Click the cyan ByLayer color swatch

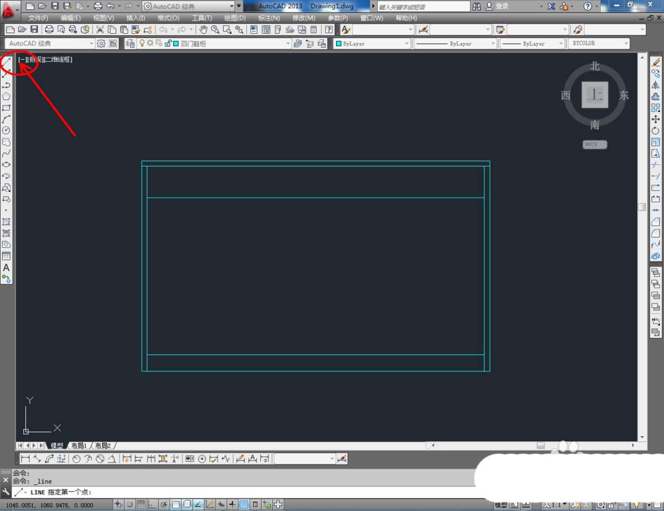[x=339, y=43]
